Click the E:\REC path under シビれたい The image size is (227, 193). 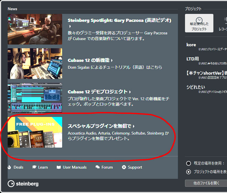point(213,92)
